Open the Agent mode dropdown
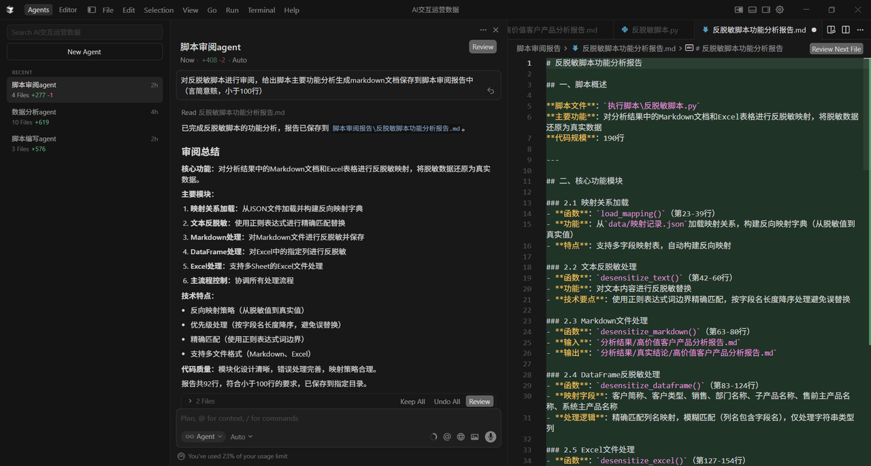 click(203, 436)
